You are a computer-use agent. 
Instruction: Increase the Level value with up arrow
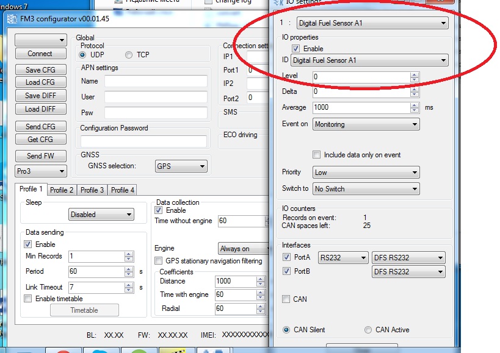pos(415,74)
